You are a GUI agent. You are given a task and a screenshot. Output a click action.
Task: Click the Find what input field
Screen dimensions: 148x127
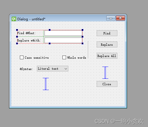63,33
